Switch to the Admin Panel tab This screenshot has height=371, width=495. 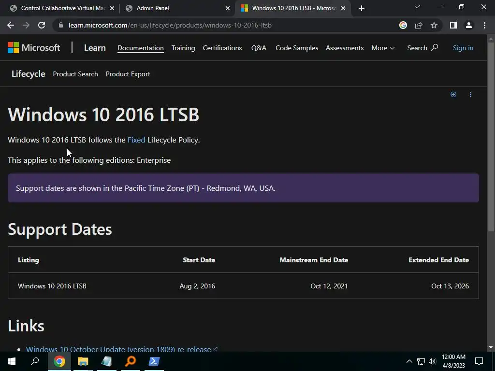coord(178,8)
